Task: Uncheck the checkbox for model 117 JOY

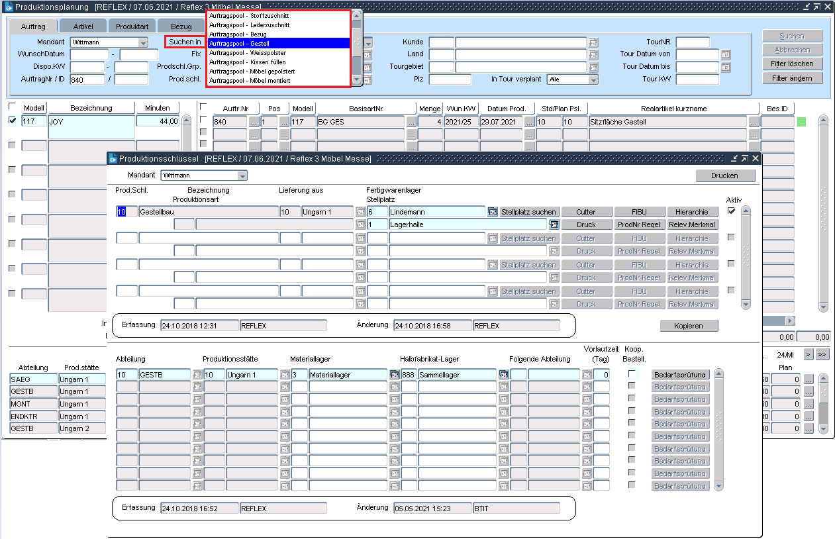Action: pyautogui.click(x=13, y=121)
